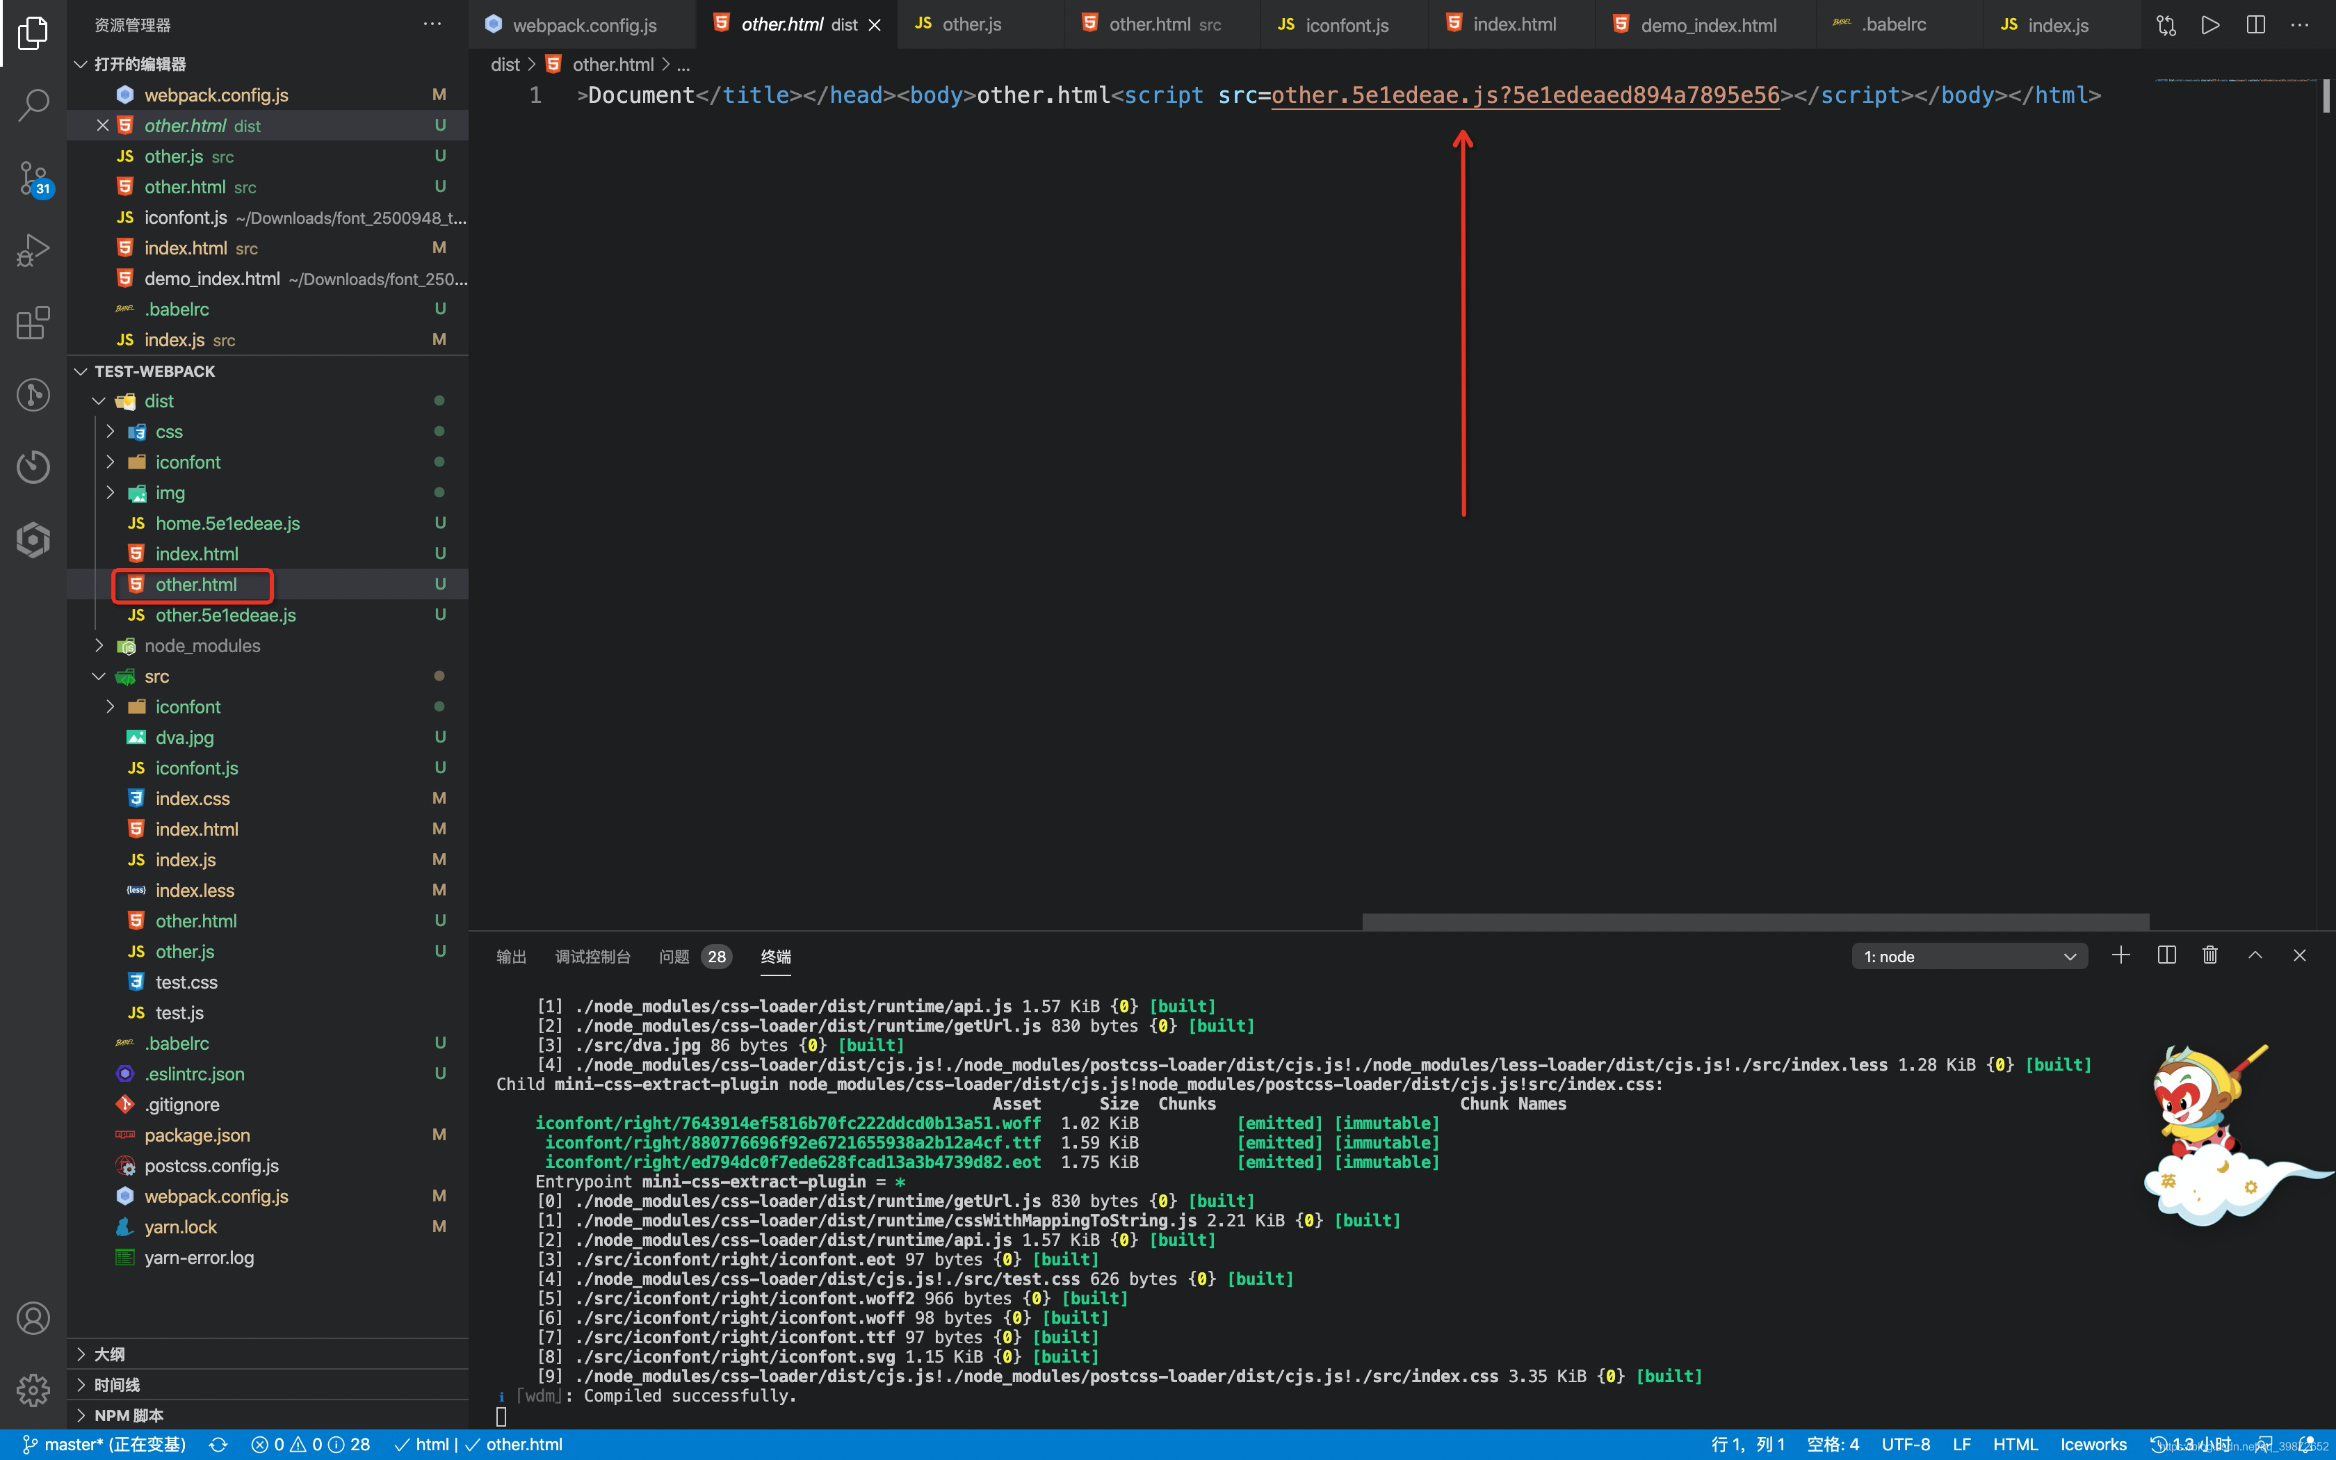2336x1460 pixels.
Task: Close other.html dist in the open editors list
Action: click(104, 126)
